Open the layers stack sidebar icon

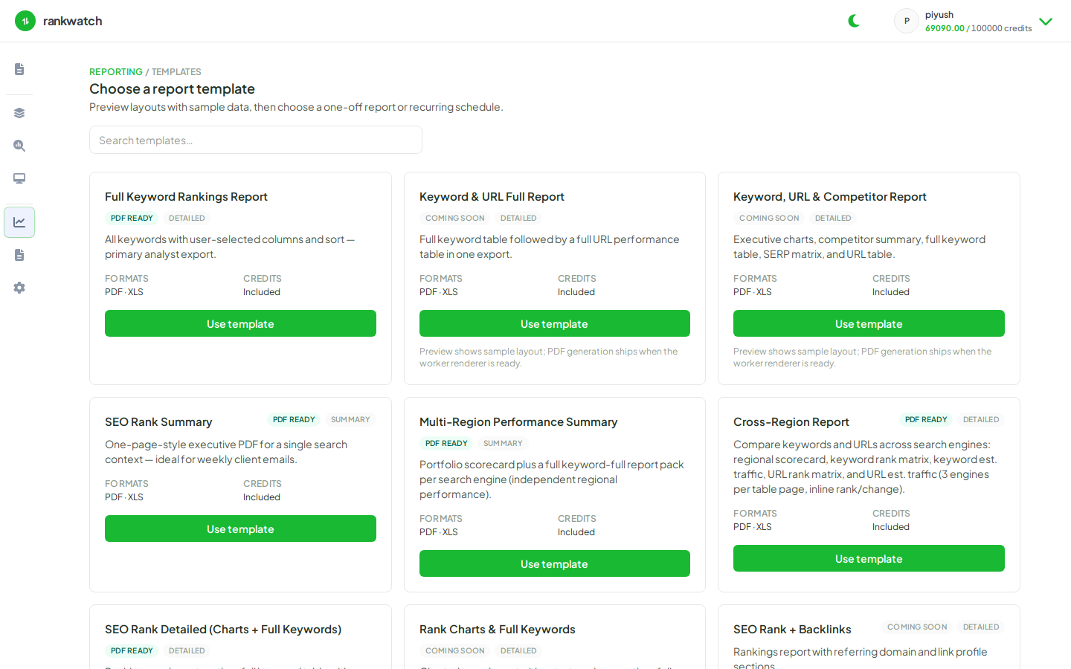(x=19, y=113)
